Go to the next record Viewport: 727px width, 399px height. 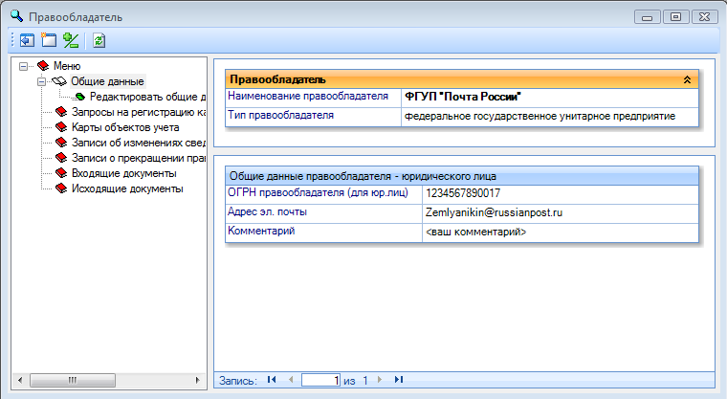click(380, 380)
